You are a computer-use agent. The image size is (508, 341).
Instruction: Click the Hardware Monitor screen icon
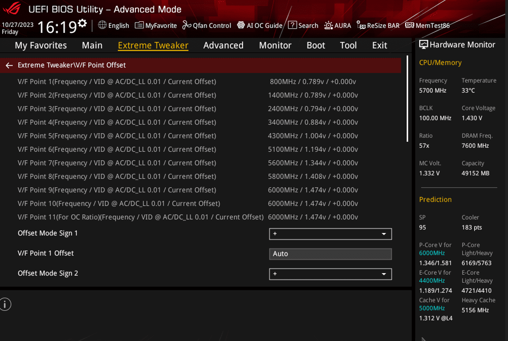pyautogui.click(x=423, y=45)
